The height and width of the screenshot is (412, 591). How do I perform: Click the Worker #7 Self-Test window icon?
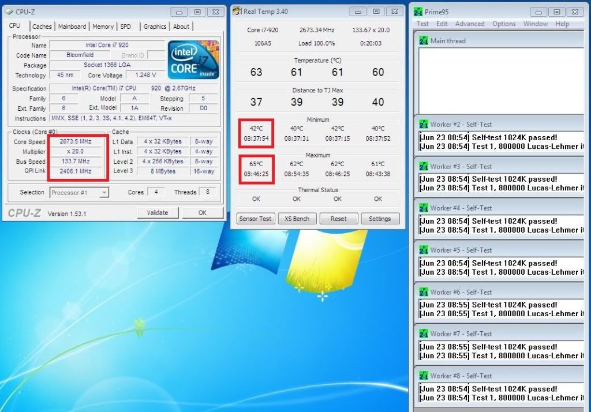click(423, 334)
